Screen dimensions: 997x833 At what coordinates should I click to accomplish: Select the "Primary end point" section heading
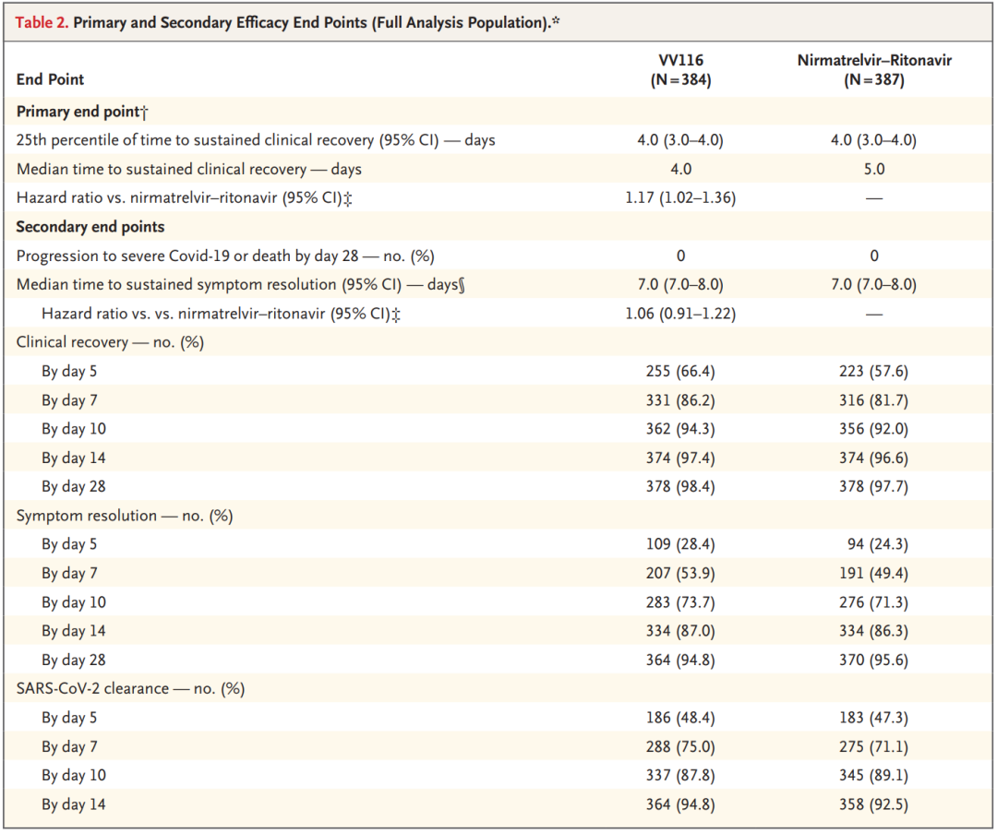pyautogui.click(x=83, y=112)
